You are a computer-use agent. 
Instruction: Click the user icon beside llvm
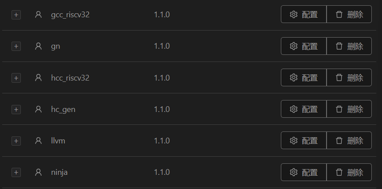tap(38, 141)
